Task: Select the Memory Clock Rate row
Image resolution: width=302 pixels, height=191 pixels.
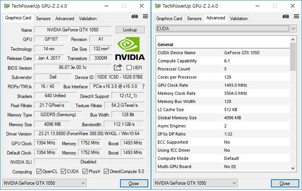Action: click(223, 94)
